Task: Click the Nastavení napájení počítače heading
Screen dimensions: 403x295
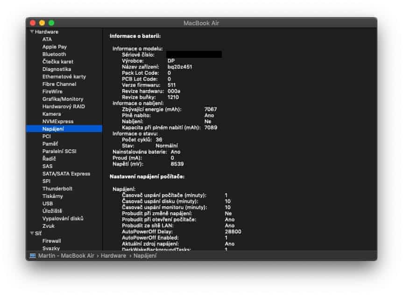Action: 147,176
